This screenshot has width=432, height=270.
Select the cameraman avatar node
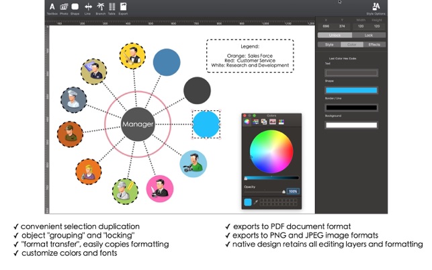(193, 164)
